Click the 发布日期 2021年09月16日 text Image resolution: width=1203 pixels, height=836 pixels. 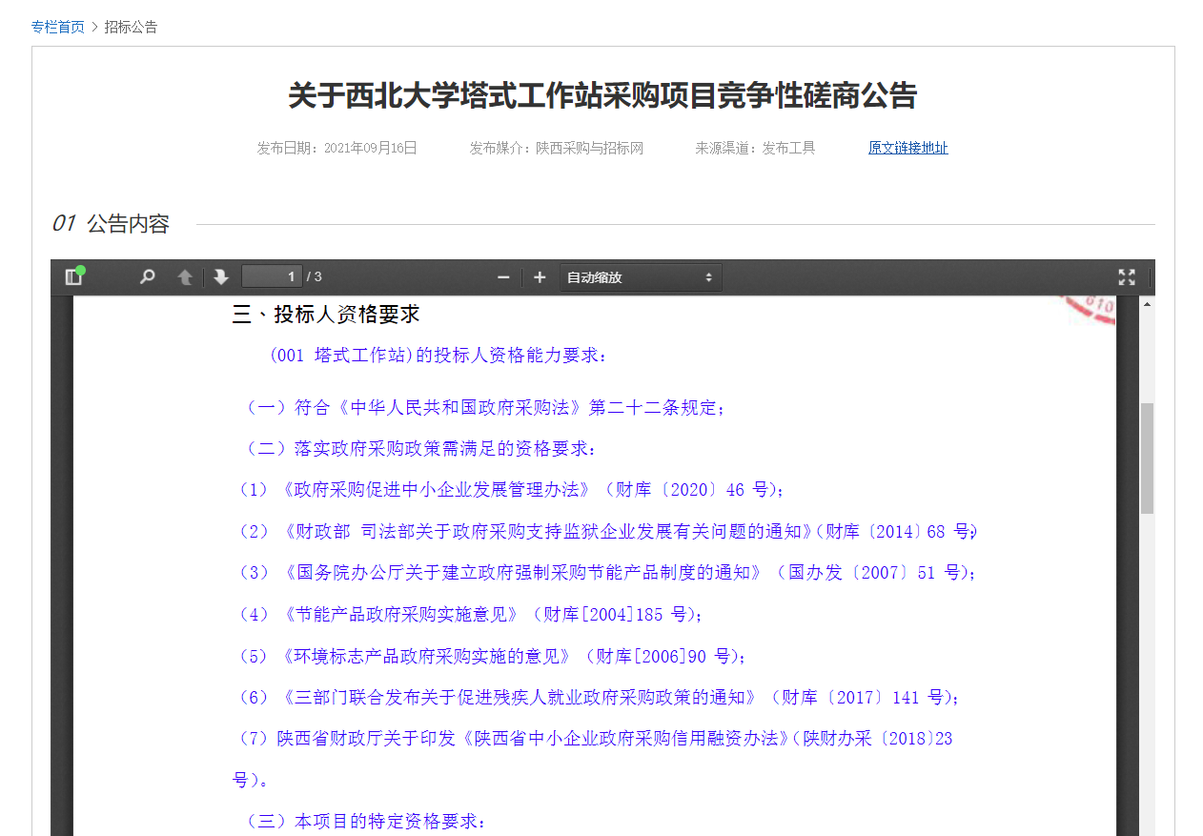point(336,148)
